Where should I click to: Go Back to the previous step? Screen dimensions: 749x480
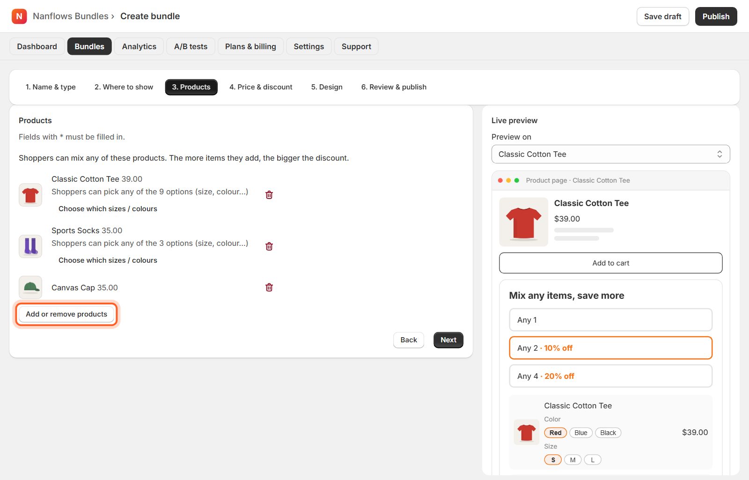409,340
